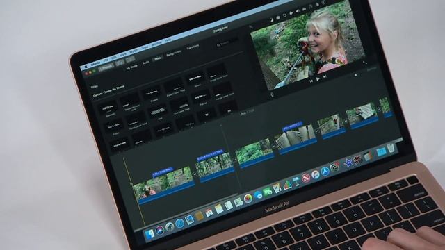Select the Titles tab
Image resolution: width=445 pixels, height=250 pixels.
[x=158, y=58]
